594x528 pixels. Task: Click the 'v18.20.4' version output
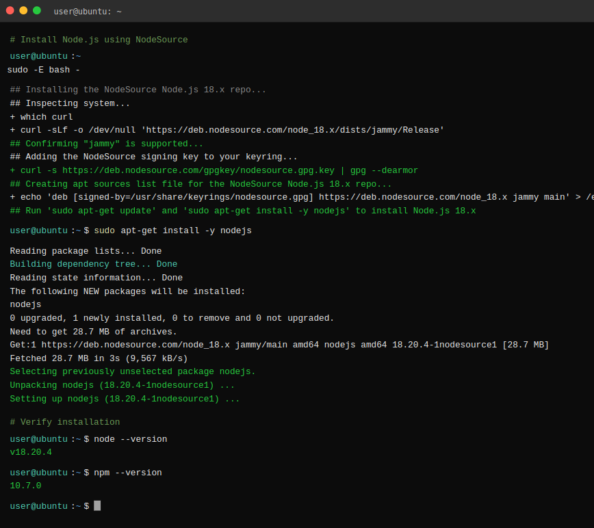click(31, 452)
